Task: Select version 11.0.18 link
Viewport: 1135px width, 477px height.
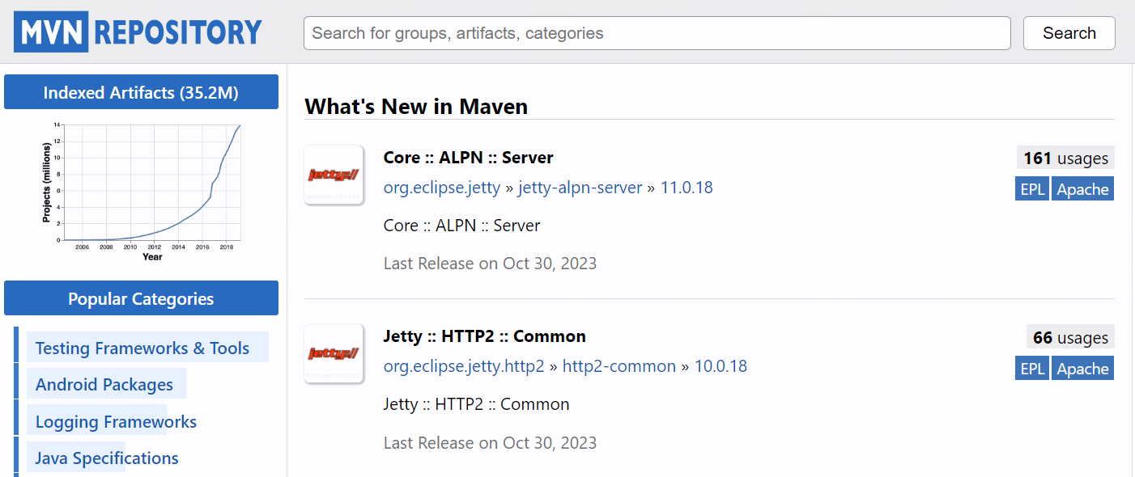Action: pyautogui.click(x=687, y=188)
